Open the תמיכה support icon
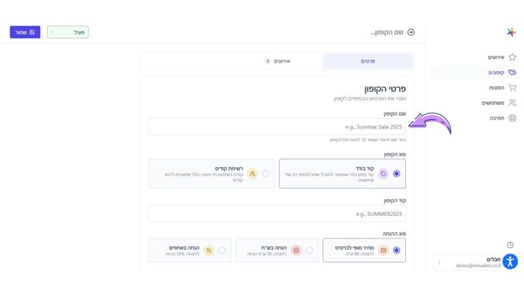This screenshot has width=524, height=295. point(512,117)
